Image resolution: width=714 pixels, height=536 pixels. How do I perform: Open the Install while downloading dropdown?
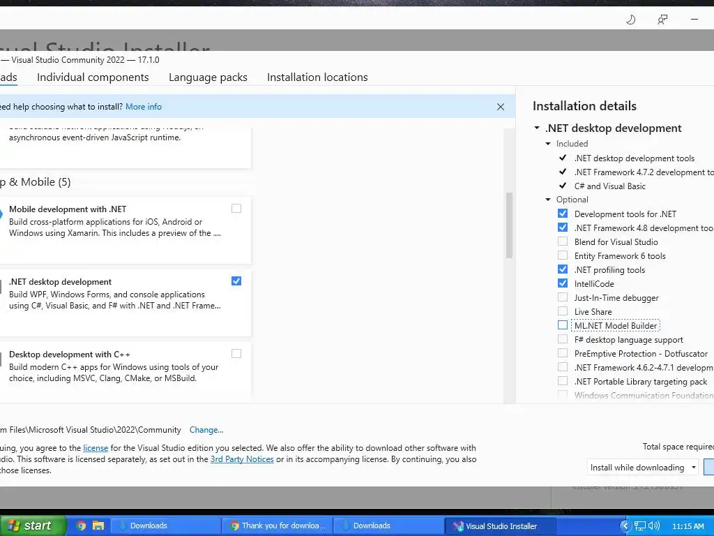click(642, 467)
